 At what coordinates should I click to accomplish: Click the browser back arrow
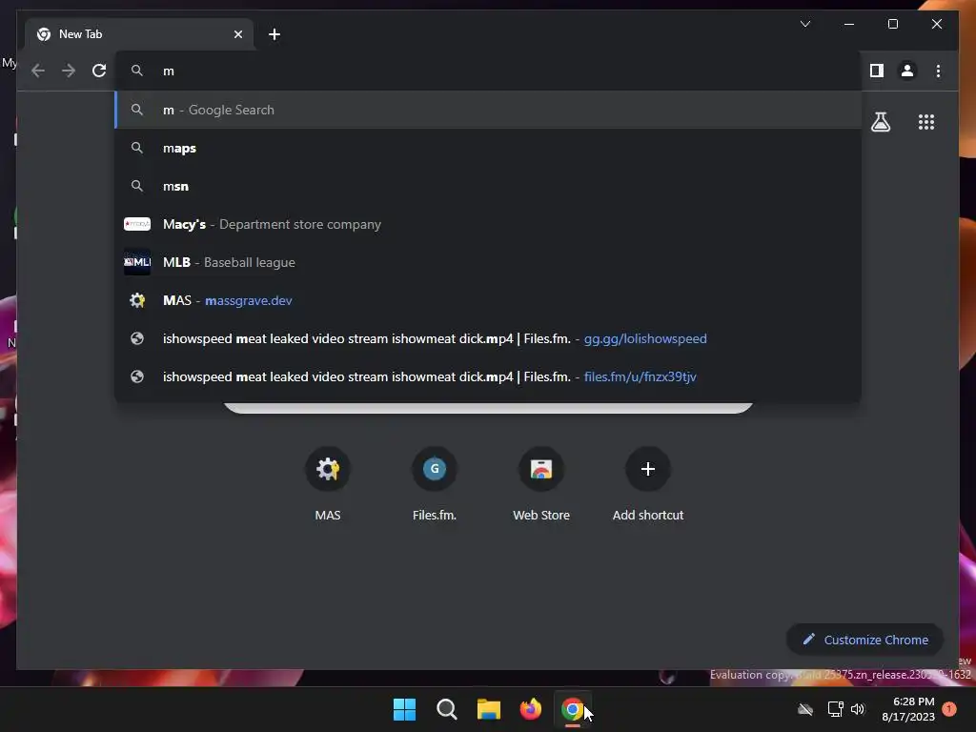38,71
